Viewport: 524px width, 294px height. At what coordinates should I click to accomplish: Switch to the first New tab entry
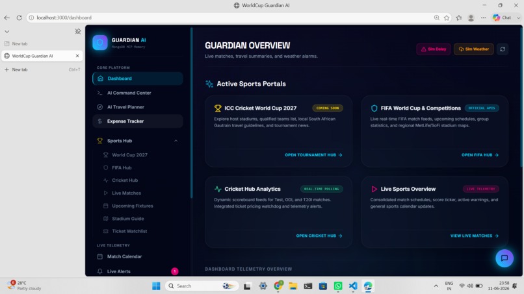coord(42,43)
